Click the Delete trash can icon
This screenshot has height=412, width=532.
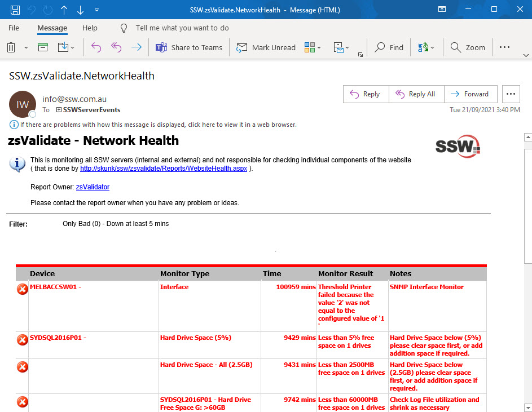coord(11,48)
